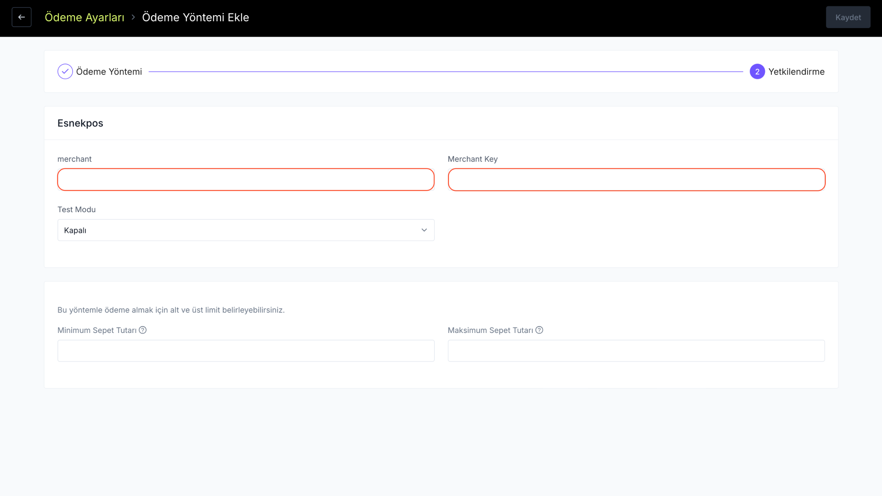The height and width of the screenshot is (496, 882).
Task: Select the Yetkilendirme step label
Action: pos(797,72)
